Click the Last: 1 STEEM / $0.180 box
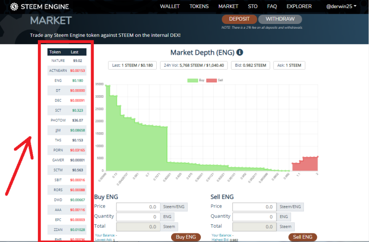This screenshot has height=242, width=369. pos(132,65)
